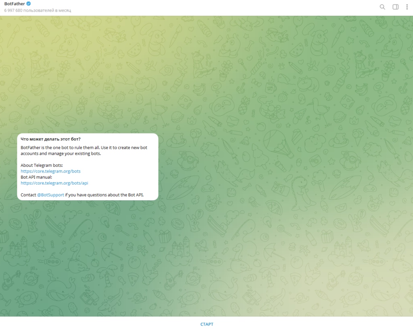Open the core.telegram.org/bots link
413x330 pixels.
(x=50, y=171)
